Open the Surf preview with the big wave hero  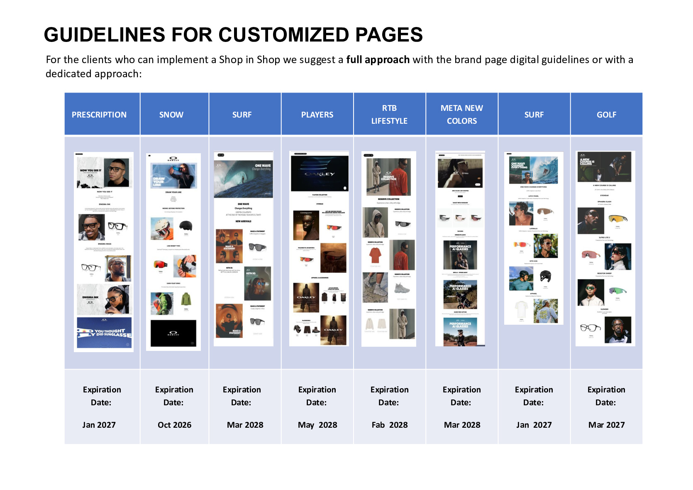[244, 249]
